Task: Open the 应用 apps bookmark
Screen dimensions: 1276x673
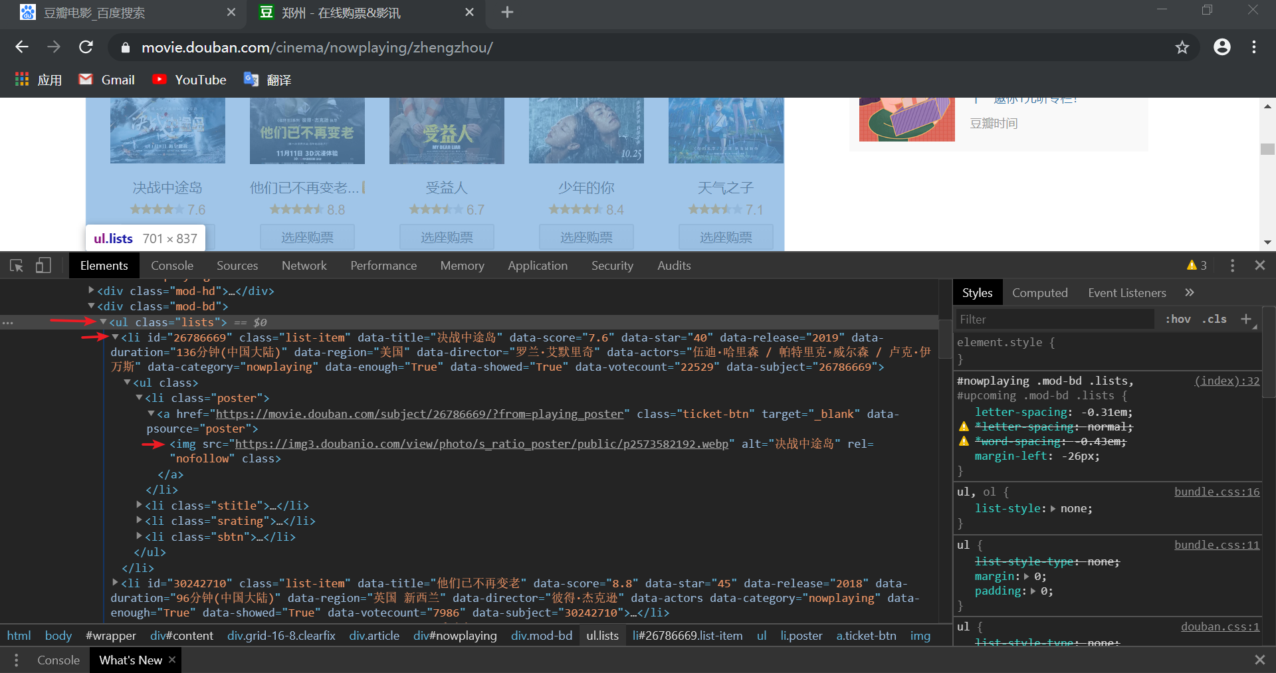Action: pyautogui.click(x=39, y=80)
